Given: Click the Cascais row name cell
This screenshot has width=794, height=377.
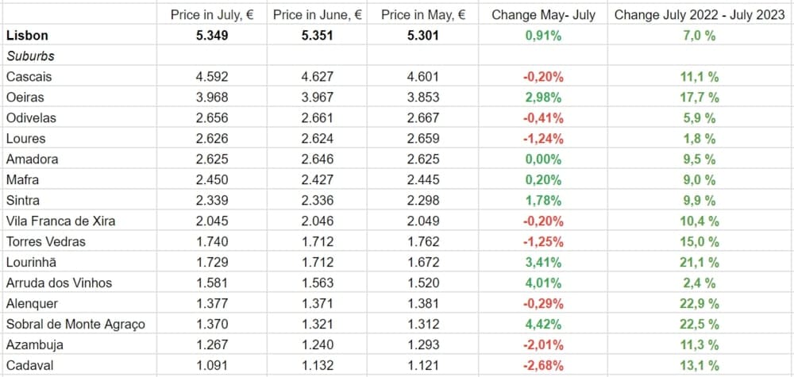Looking at the screenshot, I should tap(28, 77).
